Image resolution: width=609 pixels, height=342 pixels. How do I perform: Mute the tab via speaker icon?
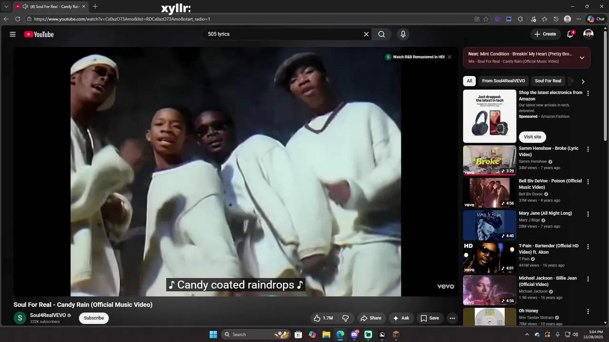click(25, 7)
